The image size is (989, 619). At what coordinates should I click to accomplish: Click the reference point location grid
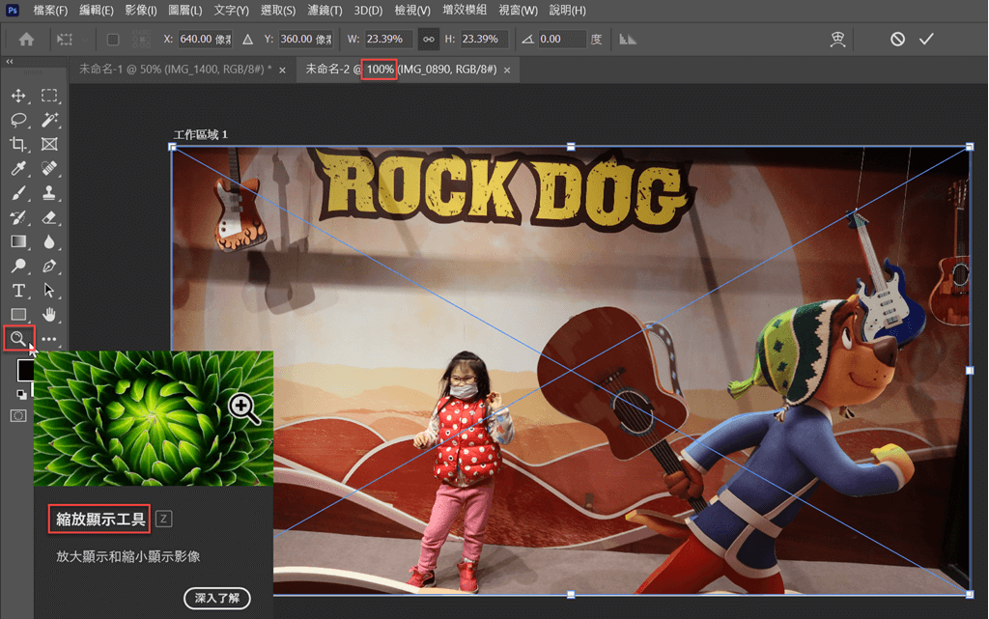[141, 39]
